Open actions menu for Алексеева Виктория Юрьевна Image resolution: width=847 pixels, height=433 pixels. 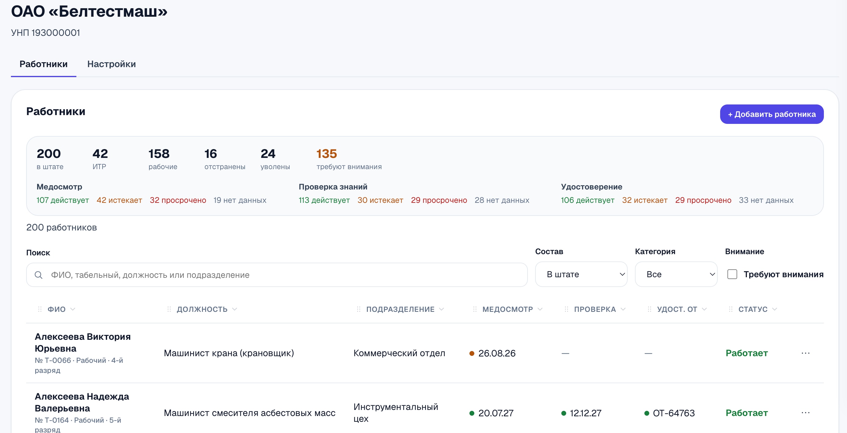pyautogui.click(x=806, y=353)
